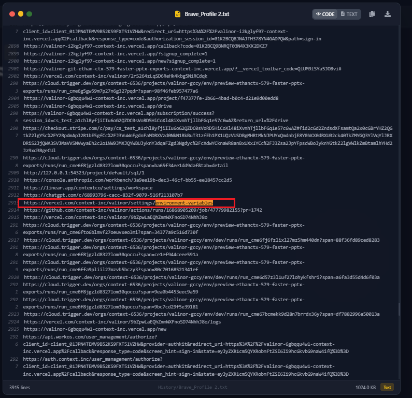Image resolution: width=412 pixels, height=398 pixels.
Task: Switch to TEXT view mode
Action: 349,14
